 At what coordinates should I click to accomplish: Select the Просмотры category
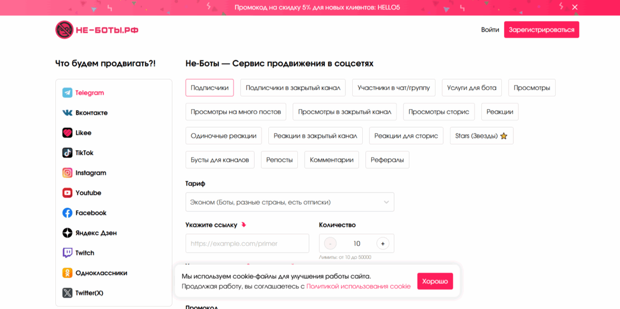tap(532, 88)
